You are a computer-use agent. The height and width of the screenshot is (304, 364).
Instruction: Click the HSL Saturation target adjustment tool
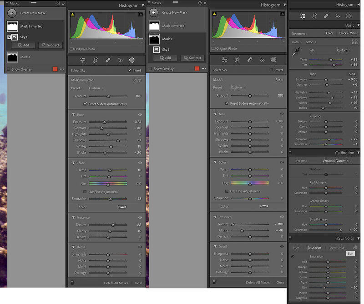(x=293, y=257)
